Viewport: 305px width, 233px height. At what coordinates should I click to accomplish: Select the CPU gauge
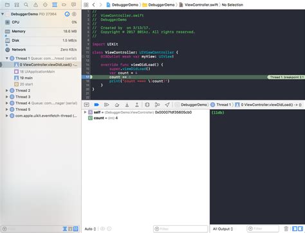41,22
